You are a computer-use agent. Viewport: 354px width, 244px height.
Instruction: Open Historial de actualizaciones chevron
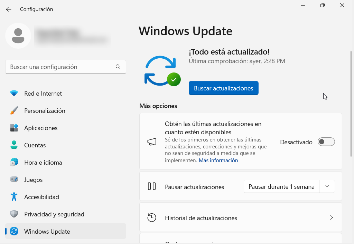[x=332, y=217]
